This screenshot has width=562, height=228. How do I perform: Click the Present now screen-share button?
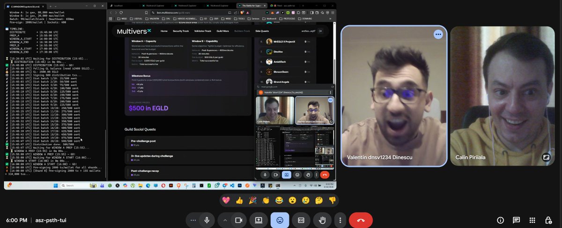(259, 220)
